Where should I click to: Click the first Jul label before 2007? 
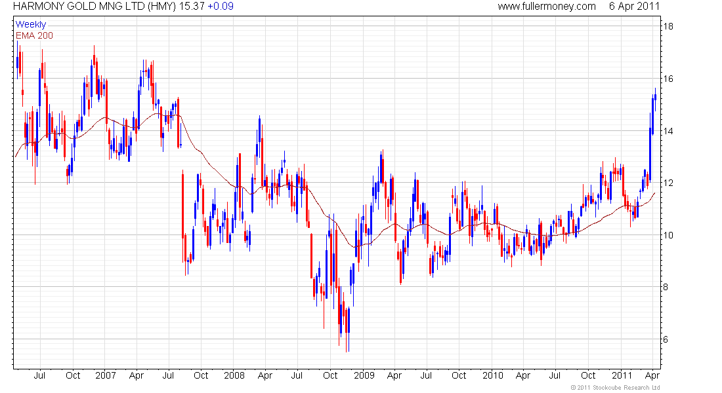(39, 375)
